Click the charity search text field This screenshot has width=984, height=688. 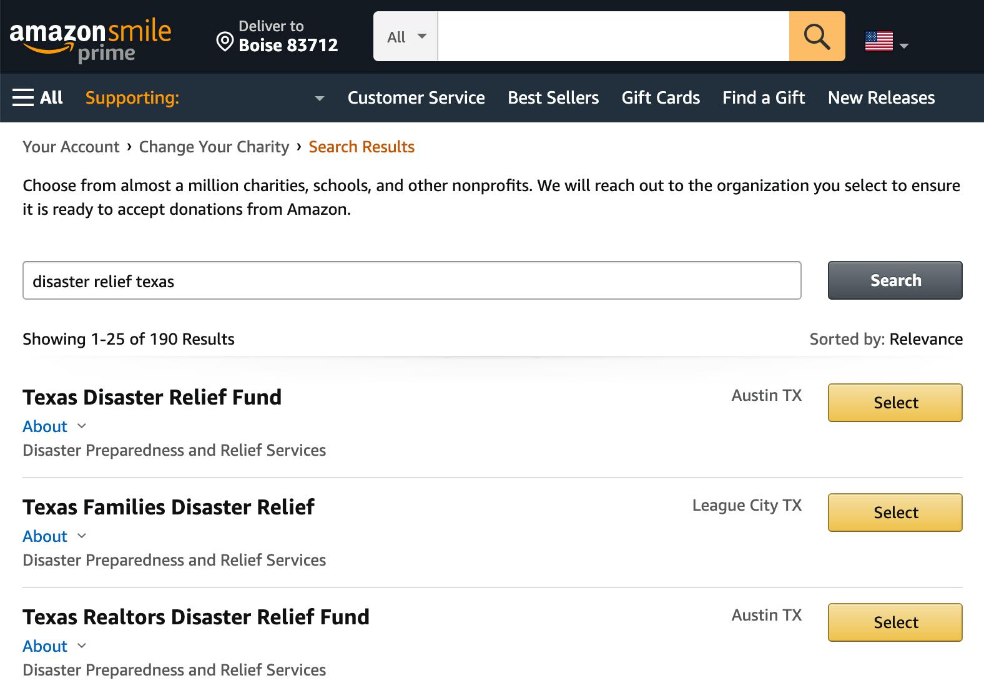point(412,281)
